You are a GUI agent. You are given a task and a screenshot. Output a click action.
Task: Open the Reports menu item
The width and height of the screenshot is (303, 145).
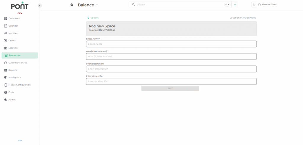click(x=12, y=70)
